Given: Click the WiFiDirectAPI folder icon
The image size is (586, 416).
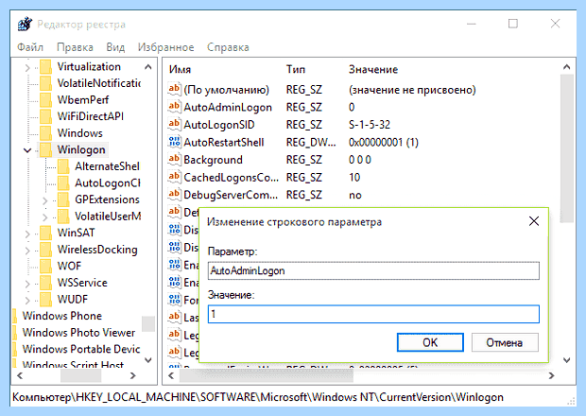Looking at the screenshot, I should [46, 116].
